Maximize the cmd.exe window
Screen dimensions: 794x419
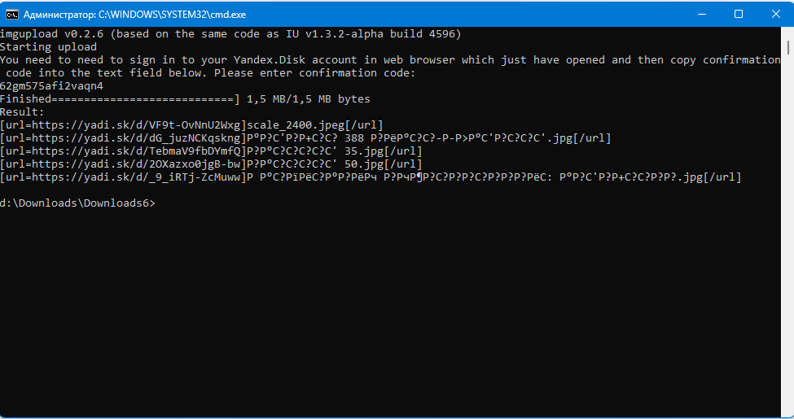pyautogui.click(x=739, y=14)
